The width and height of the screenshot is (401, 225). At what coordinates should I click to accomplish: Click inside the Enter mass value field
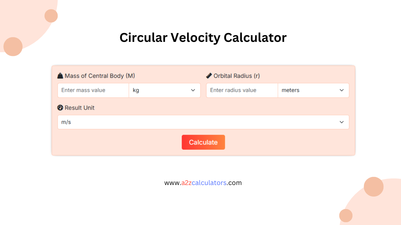click(x=93, y=90)
